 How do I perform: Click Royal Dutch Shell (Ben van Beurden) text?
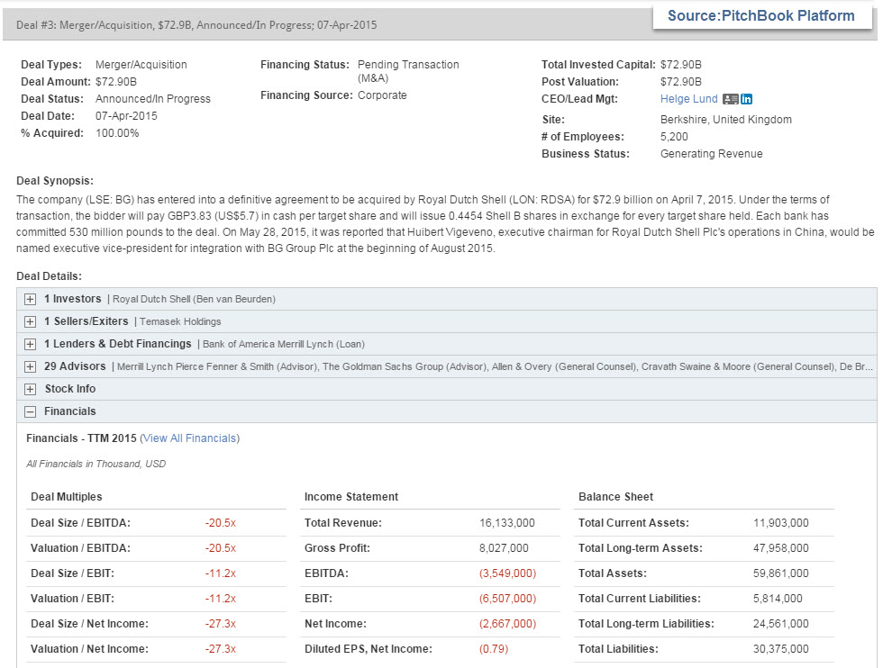pos(195,300)
